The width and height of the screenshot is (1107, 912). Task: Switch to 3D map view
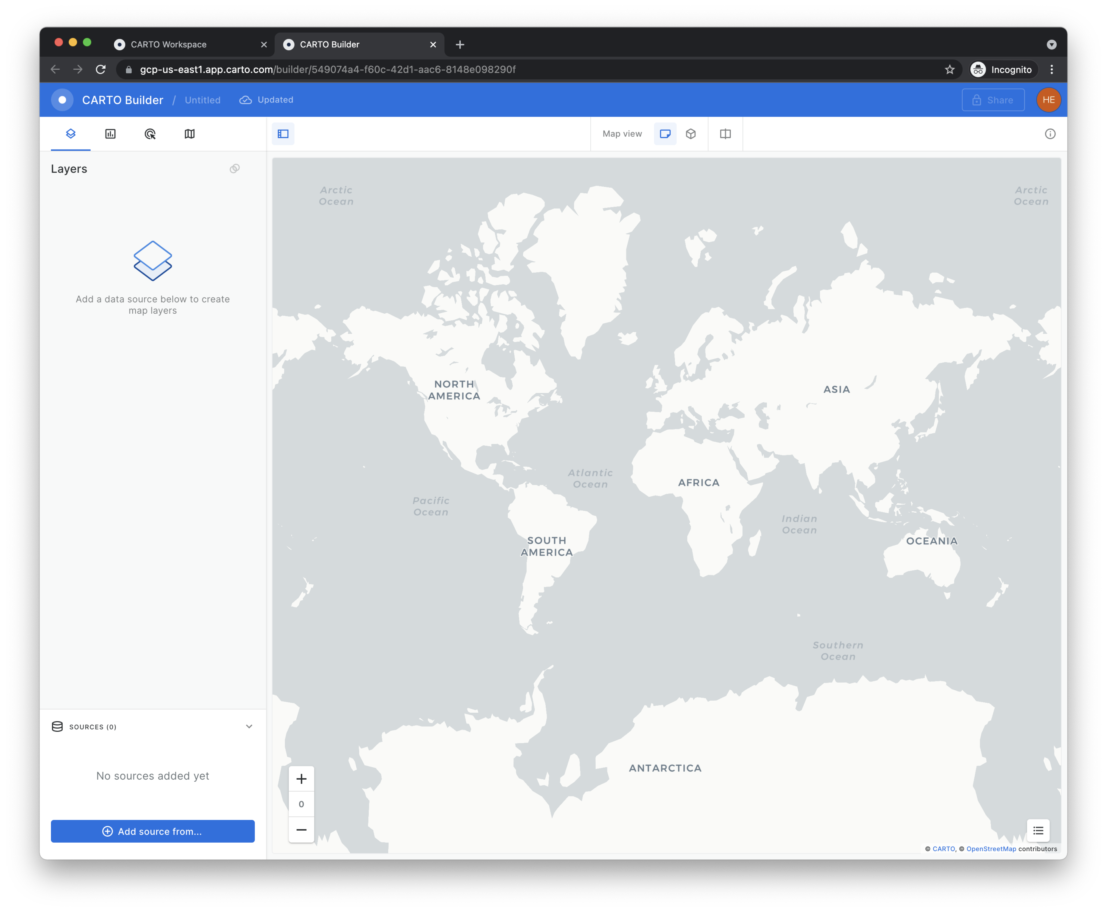(691, 134)
